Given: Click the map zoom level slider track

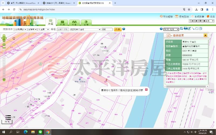Looking at the screenshot, I should point(4,62).
